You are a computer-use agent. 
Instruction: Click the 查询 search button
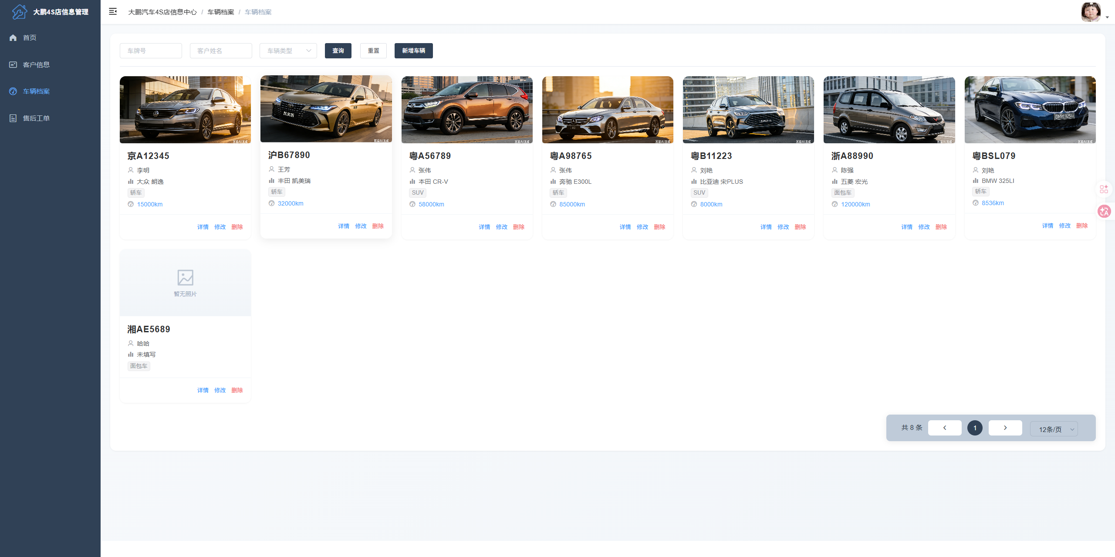(338, 51)
